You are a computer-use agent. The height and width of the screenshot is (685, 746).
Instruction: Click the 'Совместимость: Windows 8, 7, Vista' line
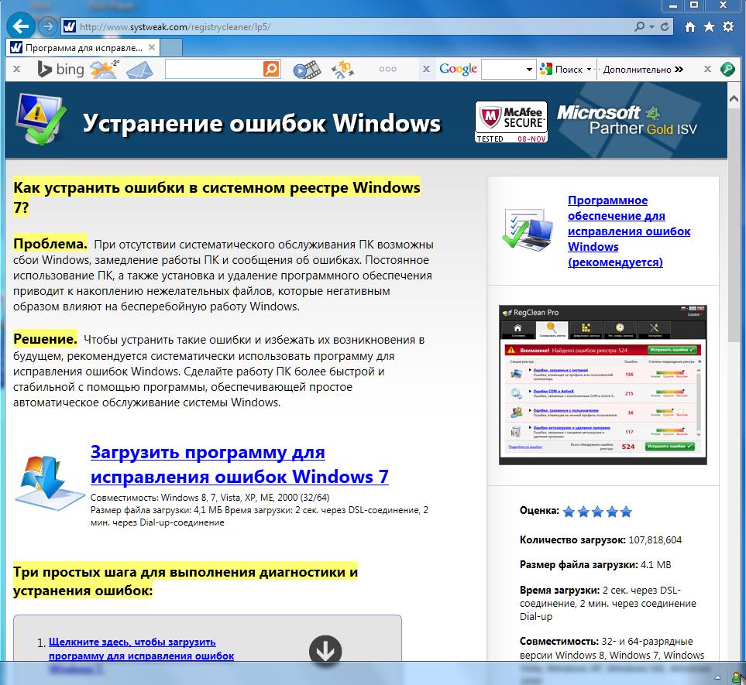[210, 498]
